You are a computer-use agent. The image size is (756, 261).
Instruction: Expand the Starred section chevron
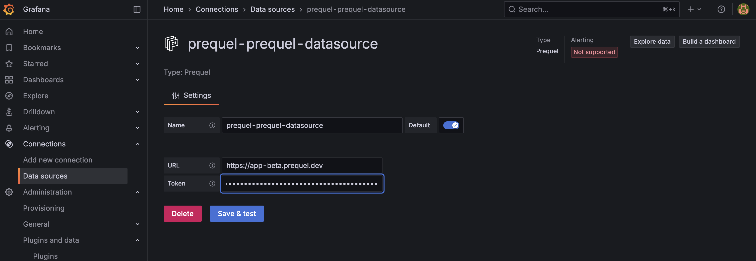point(137,64)
